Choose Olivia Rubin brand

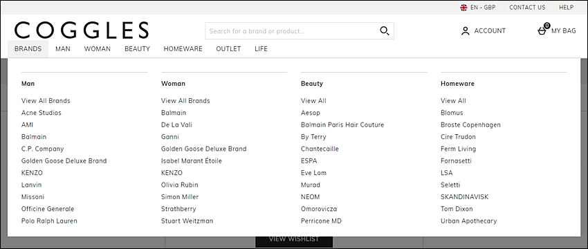[180, 185]
